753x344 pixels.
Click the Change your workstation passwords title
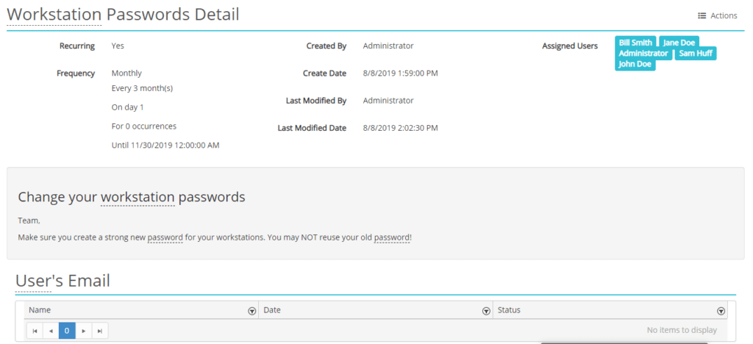[x=132, y=197]
